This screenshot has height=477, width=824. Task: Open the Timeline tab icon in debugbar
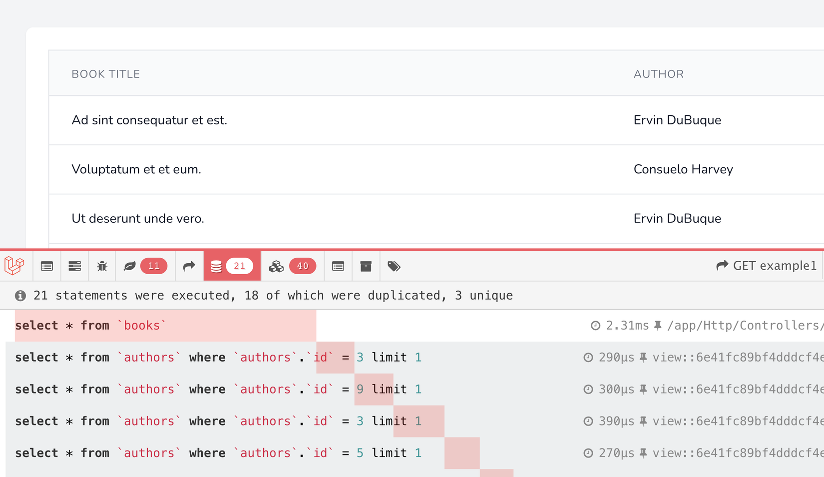(x=74, y=266)
